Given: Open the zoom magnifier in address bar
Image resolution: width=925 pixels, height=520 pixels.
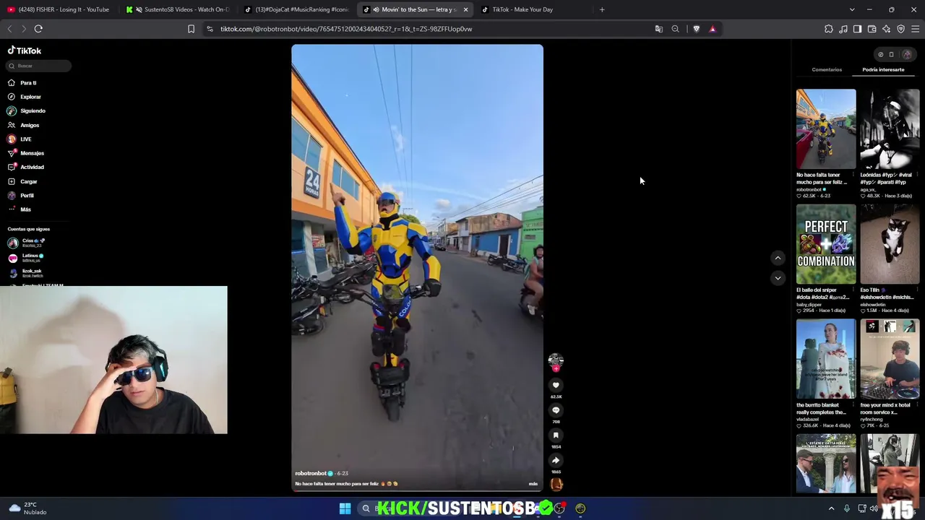Looking at the screenshot, I should coord(675,29).
